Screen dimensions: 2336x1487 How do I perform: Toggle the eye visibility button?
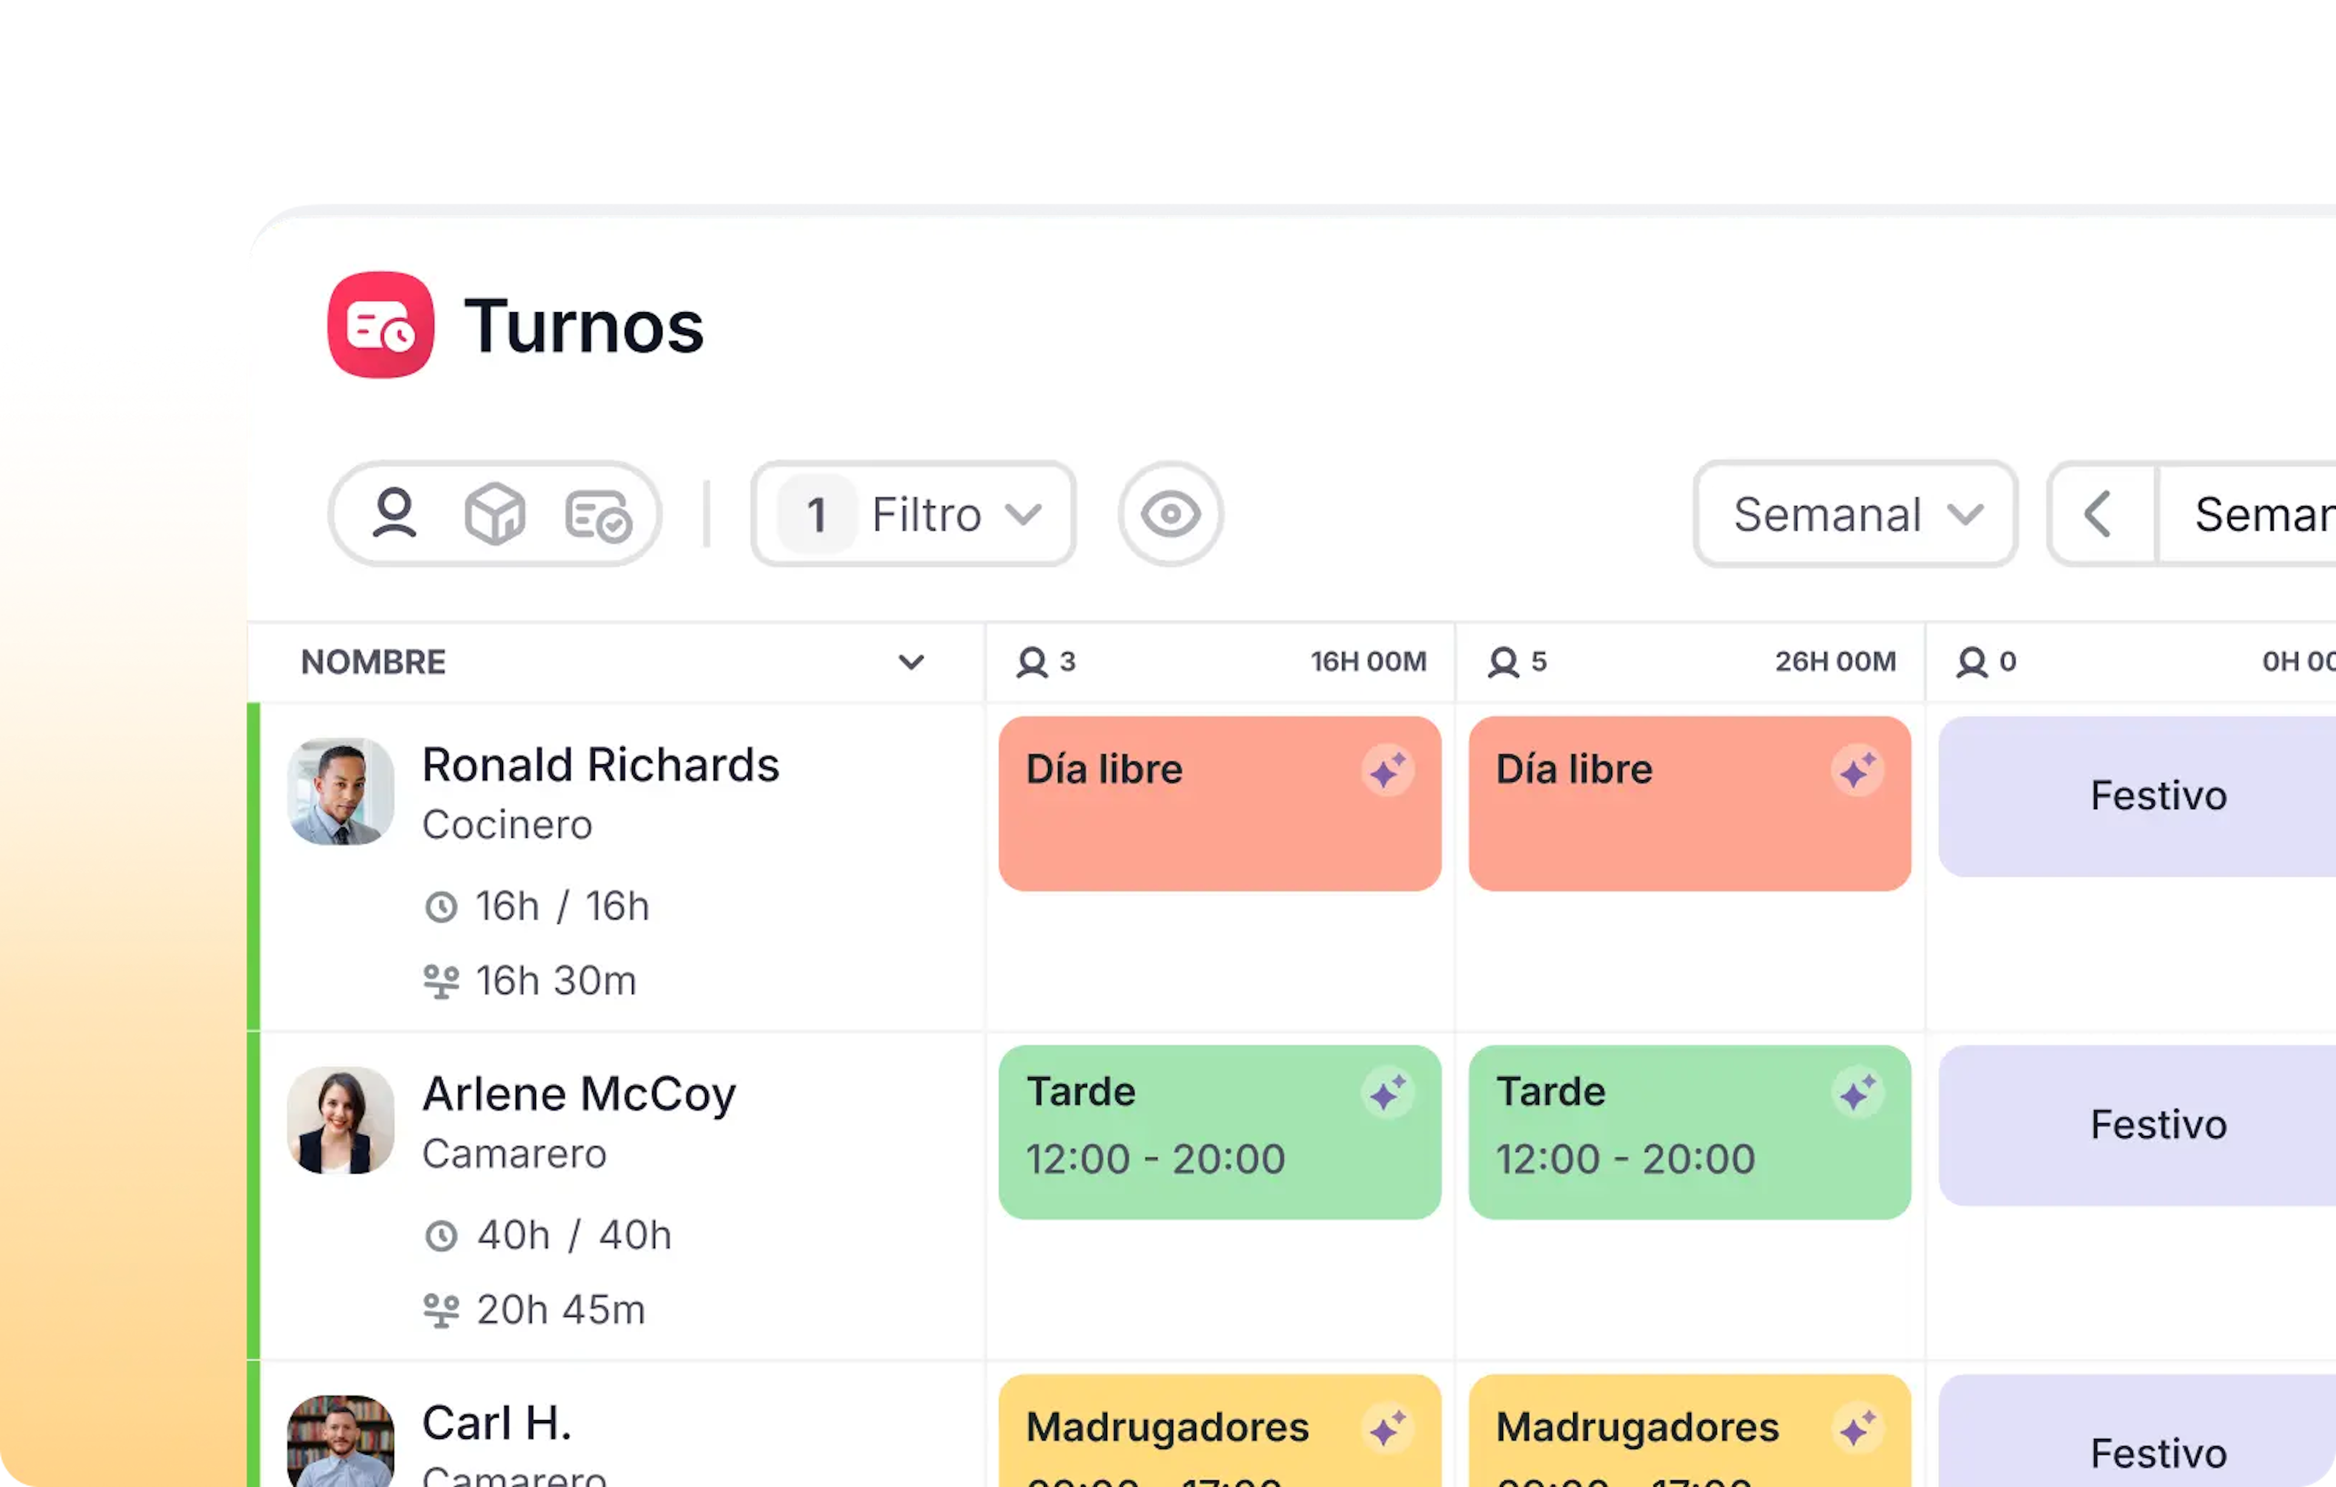pos(1170,513)
